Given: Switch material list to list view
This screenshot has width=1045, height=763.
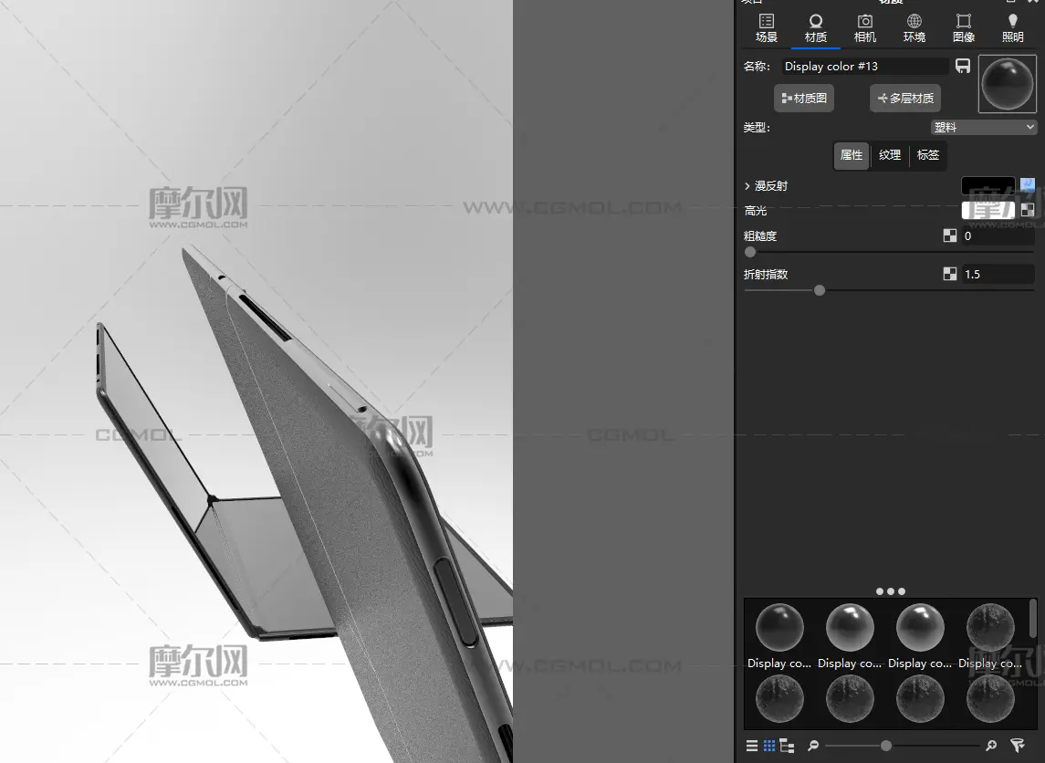Looking at the screenshot, I should click(x=752, y=746).
